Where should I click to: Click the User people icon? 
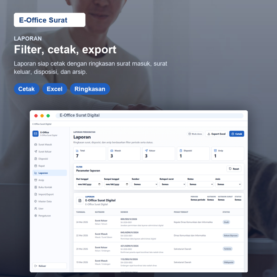tap(35, 209)
